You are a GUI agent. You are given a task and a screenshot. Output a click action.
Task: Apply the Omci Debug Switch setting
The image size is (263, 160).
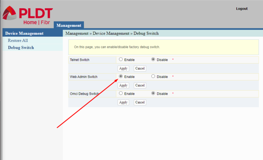pyautogui.click(x=123, y=102)
